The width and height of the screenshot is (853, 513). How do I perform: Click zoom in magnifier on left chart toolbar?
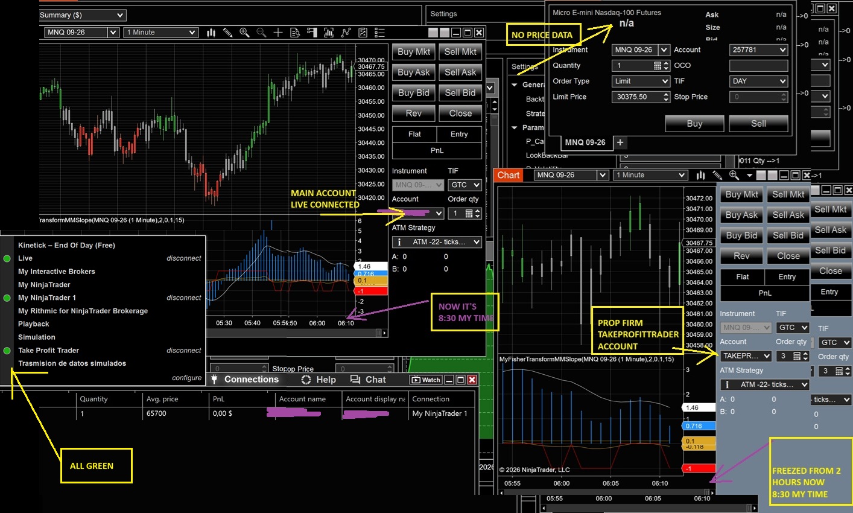pos(244,33)
